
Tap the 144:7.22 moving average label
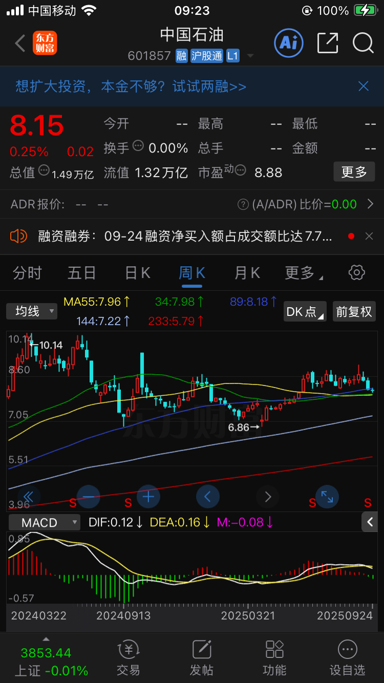[x=103, y=321]
